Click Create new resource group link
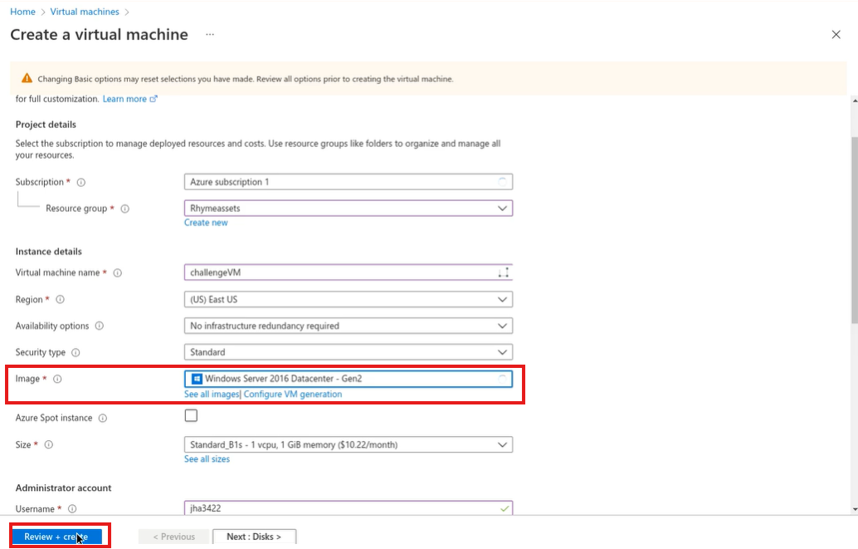This screenshot has width=858, height=549. pyautogui.click(x=206, y=223)
